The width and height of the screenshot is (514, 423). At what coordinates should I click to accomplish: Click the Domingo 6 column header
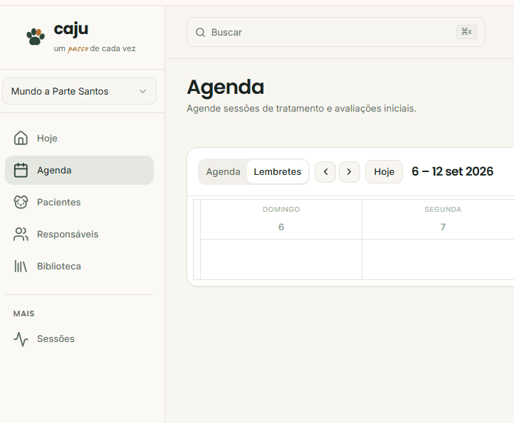pyautogui.click(x=281, y=219)
